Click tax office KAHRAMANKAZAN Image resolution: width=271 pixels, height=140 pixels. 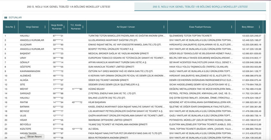click(x=30, y=71)
